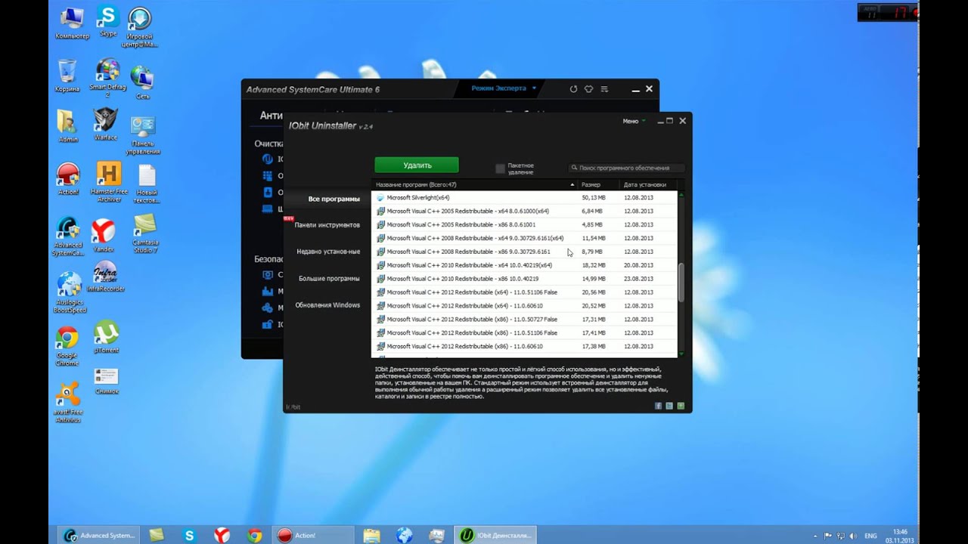Screen dimensions: 968x544
Task: Click the Google Chrome icon on the taskbar
Action: click(x=255, y=535)
